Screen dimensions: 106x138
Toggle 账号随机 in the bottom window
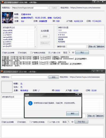18,122
